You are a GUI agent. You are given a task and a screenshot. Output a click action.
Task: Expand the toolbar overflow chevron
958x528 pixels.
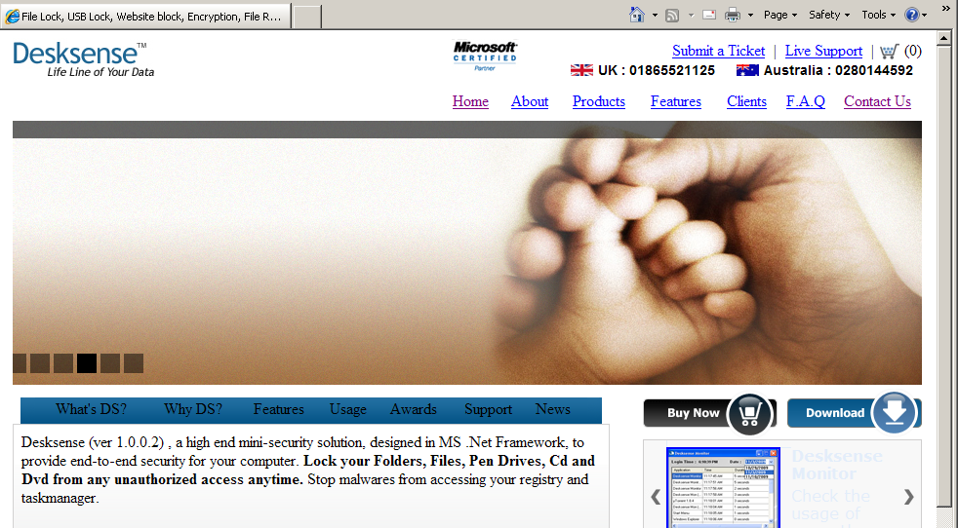945,9
